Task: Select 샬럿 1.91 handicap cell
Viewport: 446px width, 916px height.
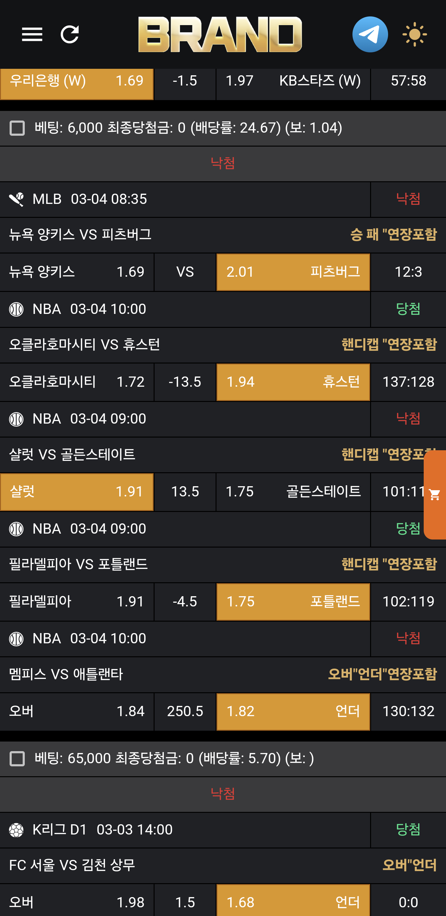Action: [77, 492]
